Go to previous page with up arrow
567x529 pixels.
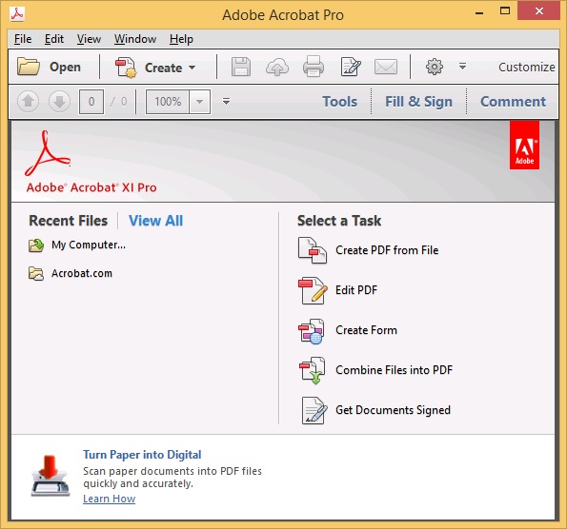point(29,102)
